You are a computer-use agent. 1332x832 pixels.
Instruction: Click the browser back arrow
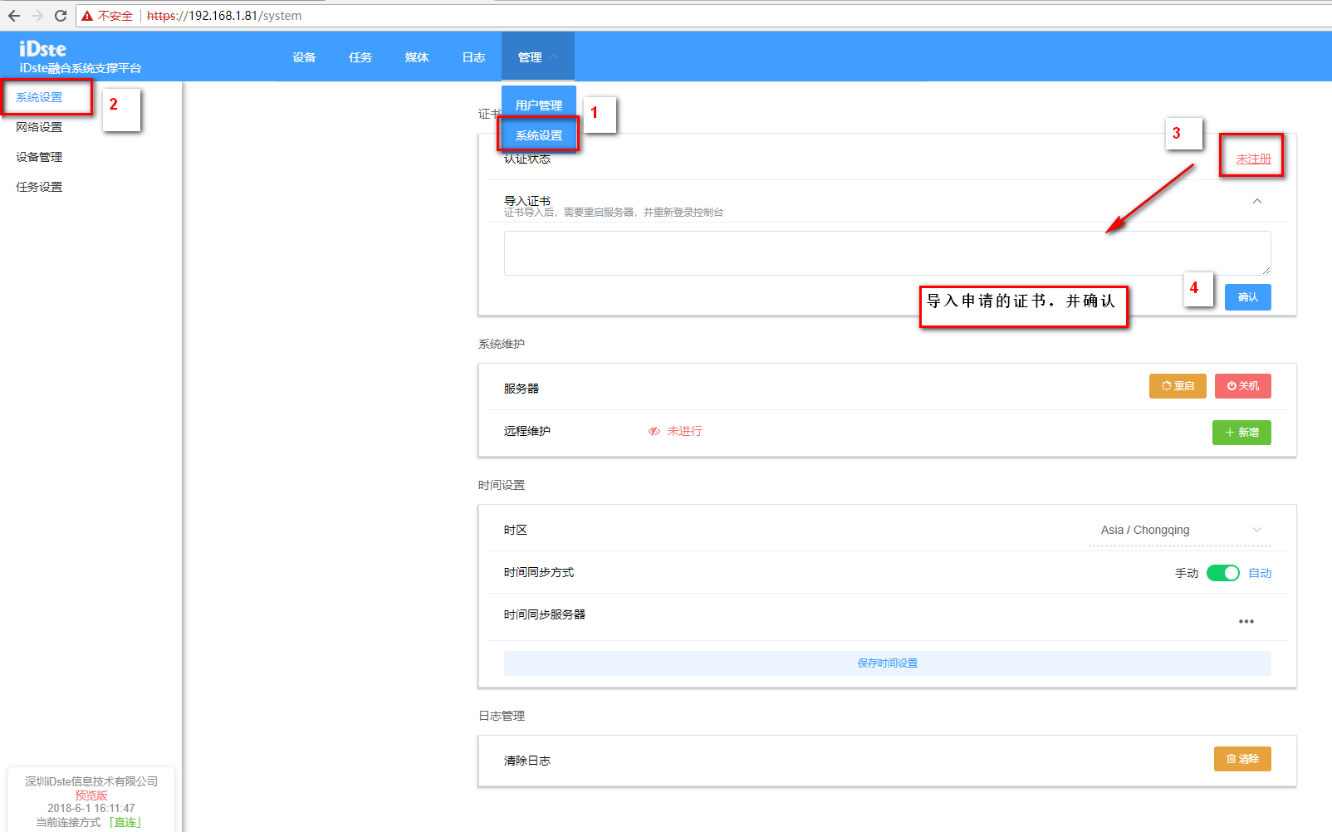point(14,16)
